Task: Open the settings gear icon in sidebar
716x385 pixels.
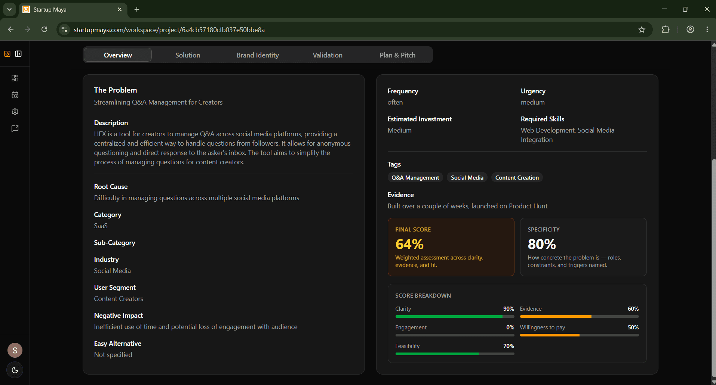Action: (15, 112)
